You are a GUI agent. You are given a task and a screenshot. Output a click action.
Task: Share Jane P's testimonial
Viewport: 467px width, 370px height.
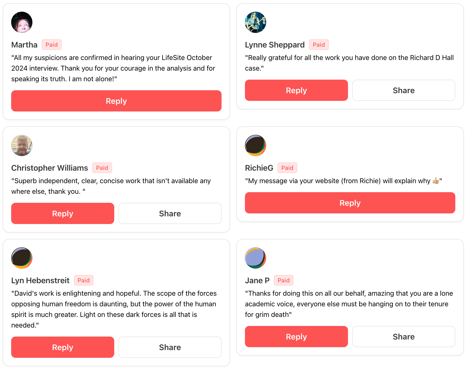[404, 337]
